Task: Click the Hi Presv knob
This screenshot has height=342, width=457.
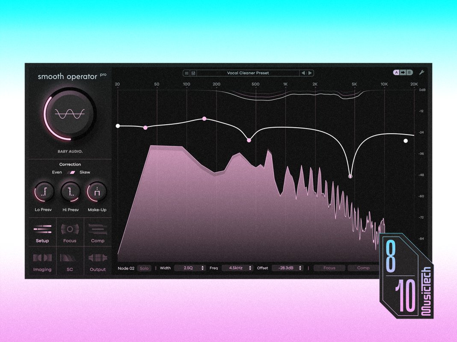Action: pos(71,192)
